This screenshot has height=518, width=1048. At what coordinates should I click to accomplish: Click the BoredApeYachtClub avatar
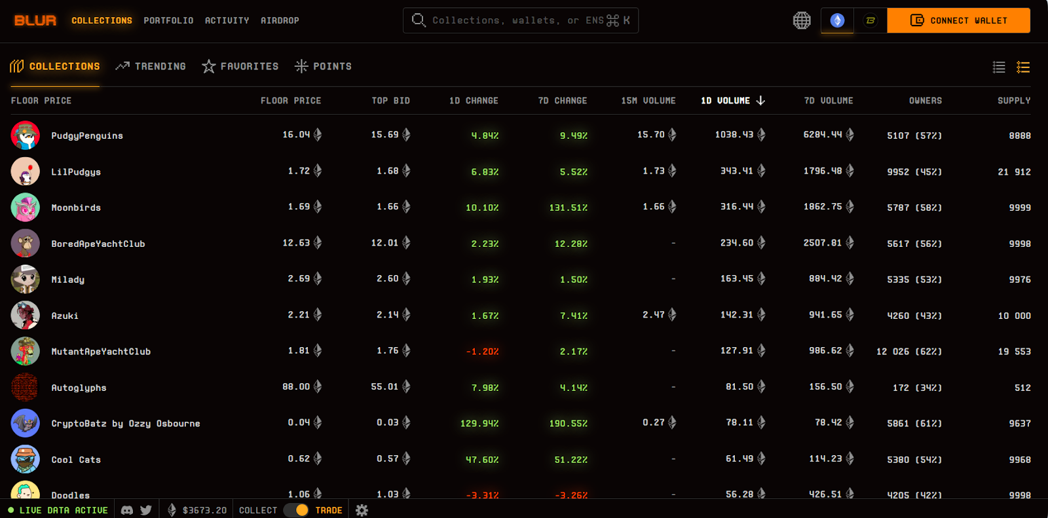coord(26,244)
